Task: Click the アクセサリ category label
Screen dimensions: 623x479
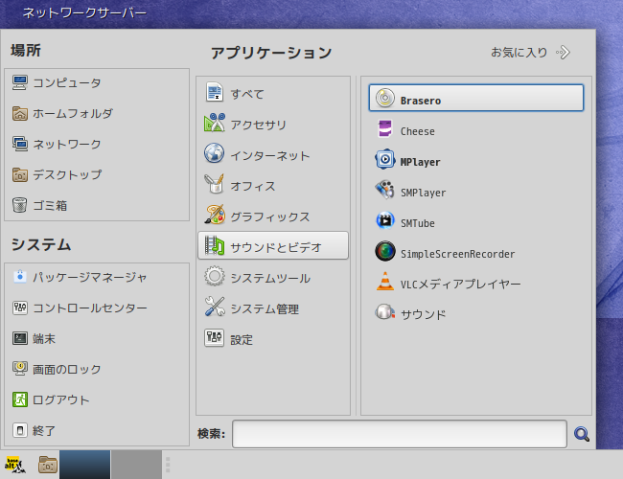Action: click(x=259, y=125)
